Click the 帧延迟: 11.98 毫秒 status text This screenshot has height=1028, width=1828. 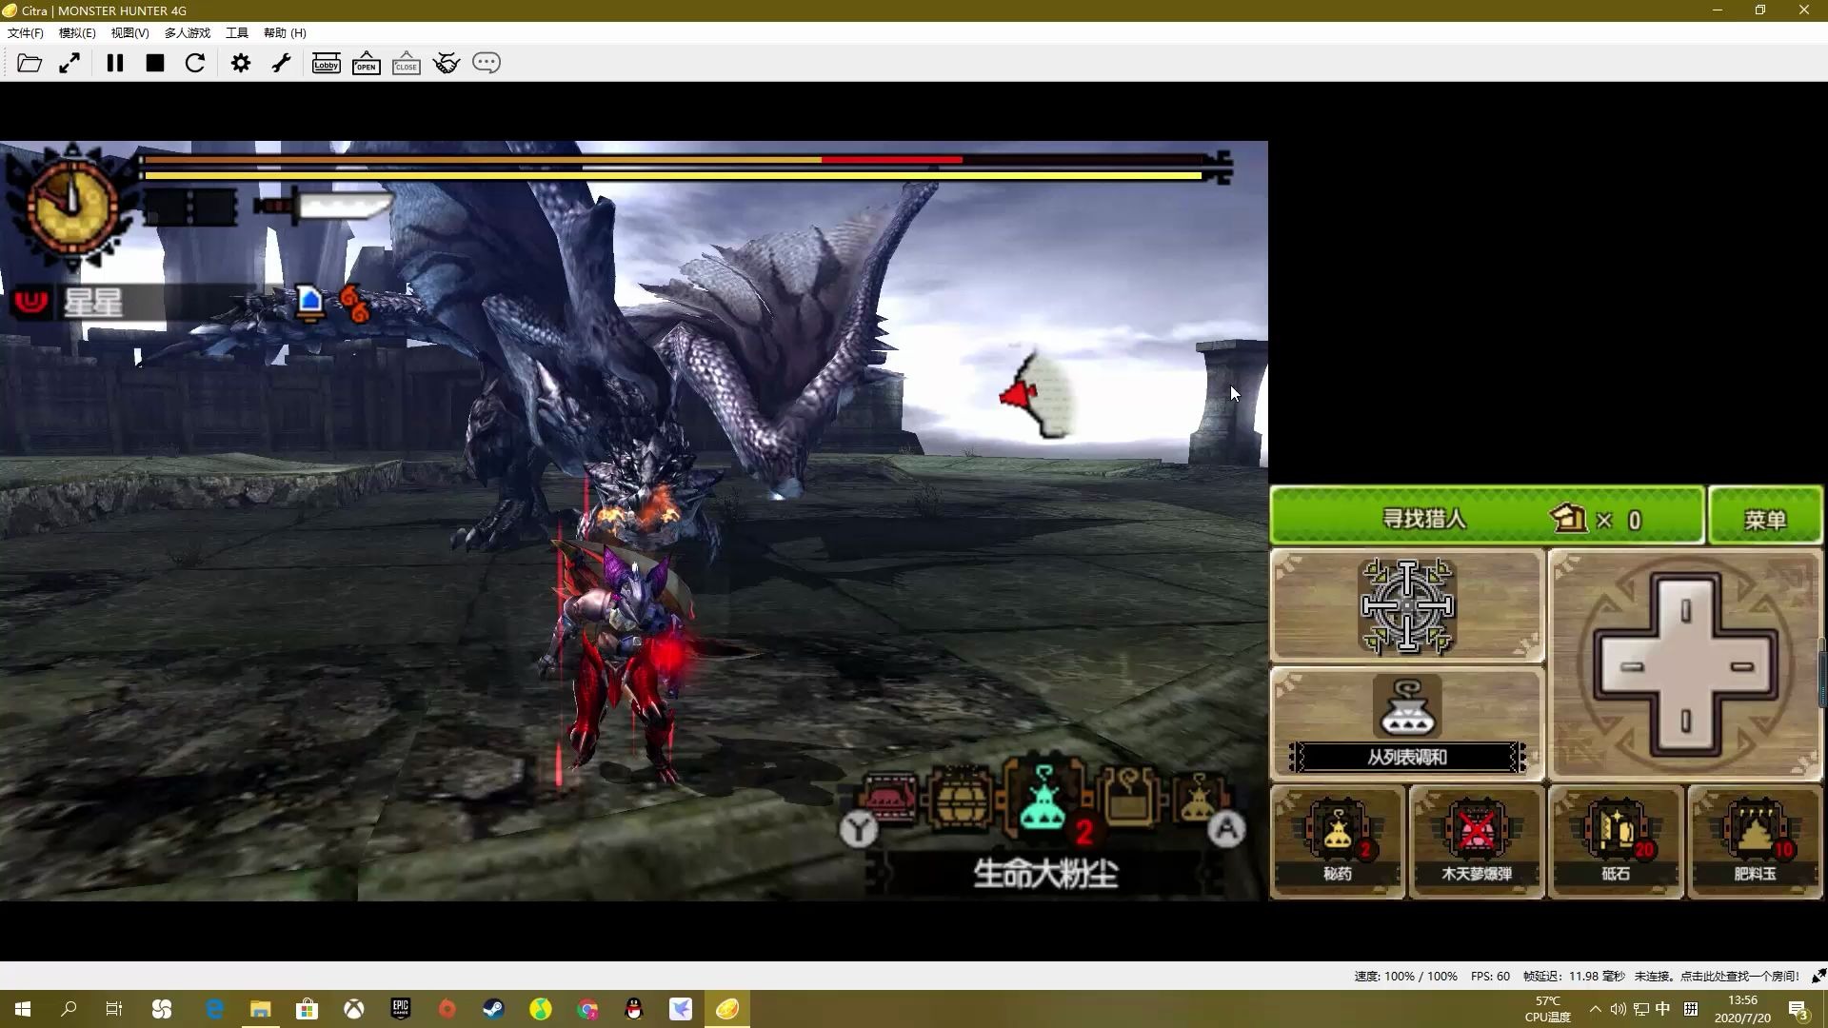coord(1574,976)
